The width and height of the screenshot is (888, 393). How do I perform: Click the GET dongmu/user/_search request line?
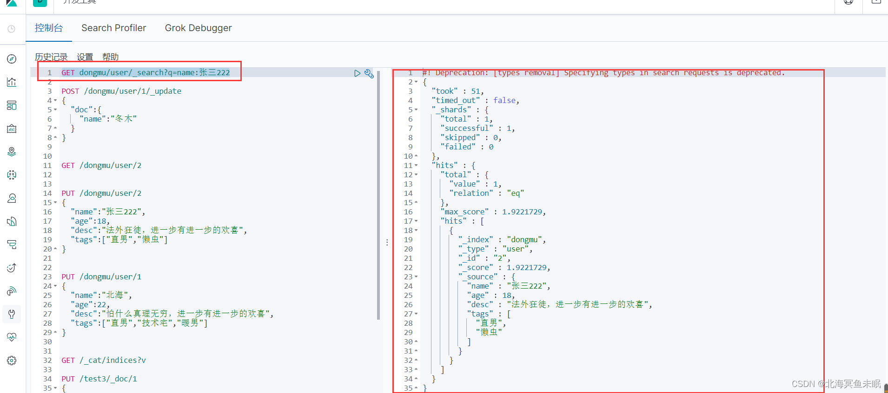coord(146,72)
